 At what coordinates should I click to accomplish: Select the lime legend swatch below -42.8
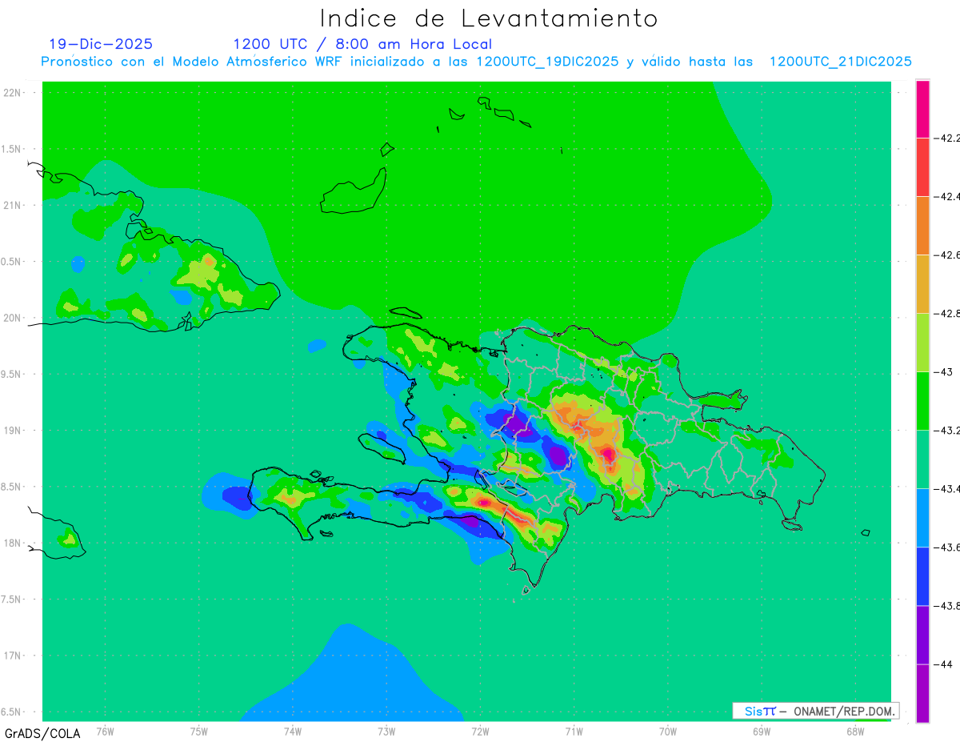click(922, 343)
